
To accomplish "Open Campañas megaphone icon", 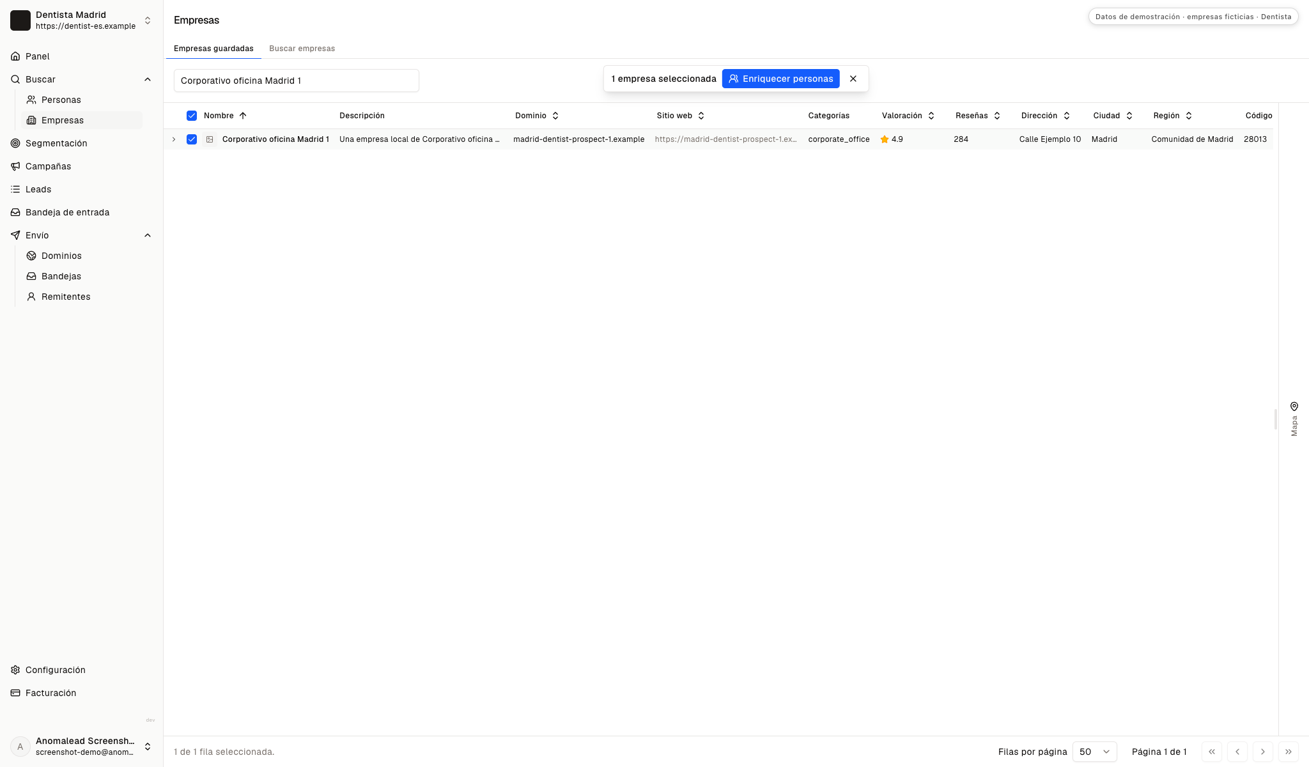I will [15, 166].
